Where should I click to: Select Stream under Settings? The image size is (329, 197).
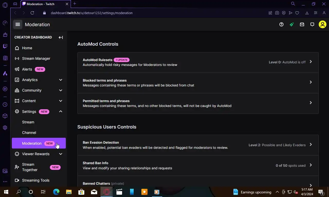[39, 122]
